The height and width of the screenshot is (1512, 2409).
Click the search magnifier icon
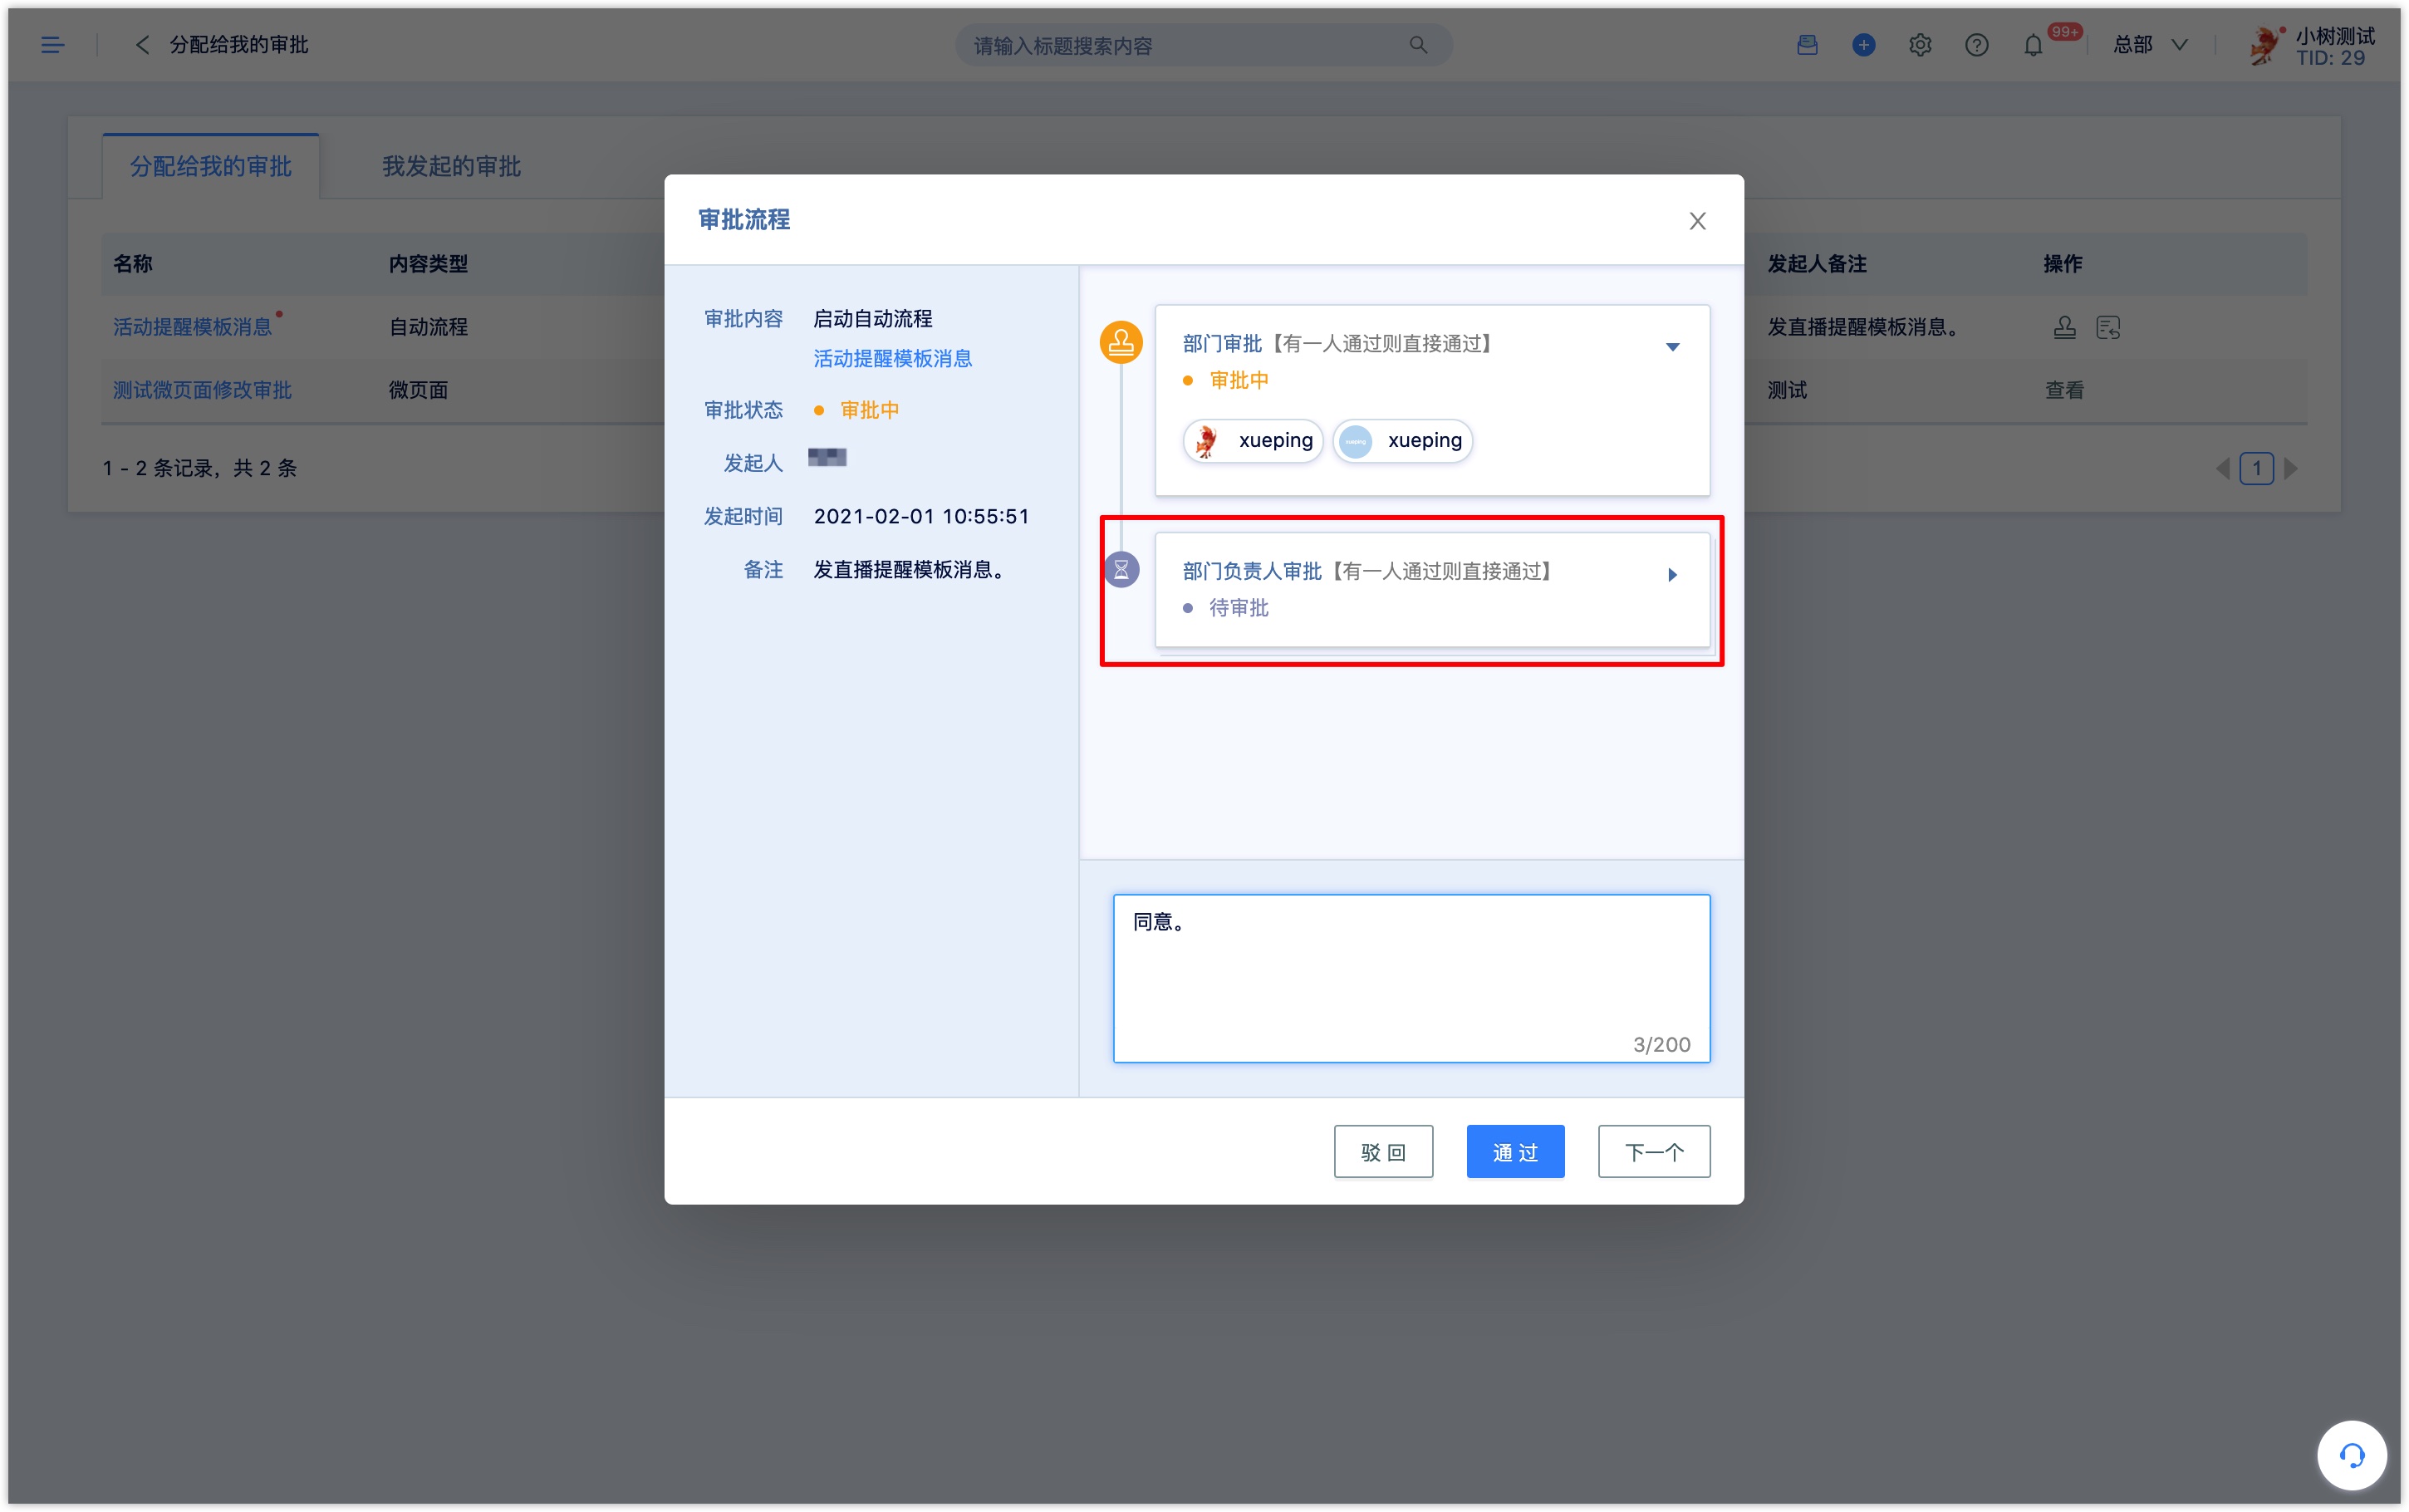coord(1417,45)
